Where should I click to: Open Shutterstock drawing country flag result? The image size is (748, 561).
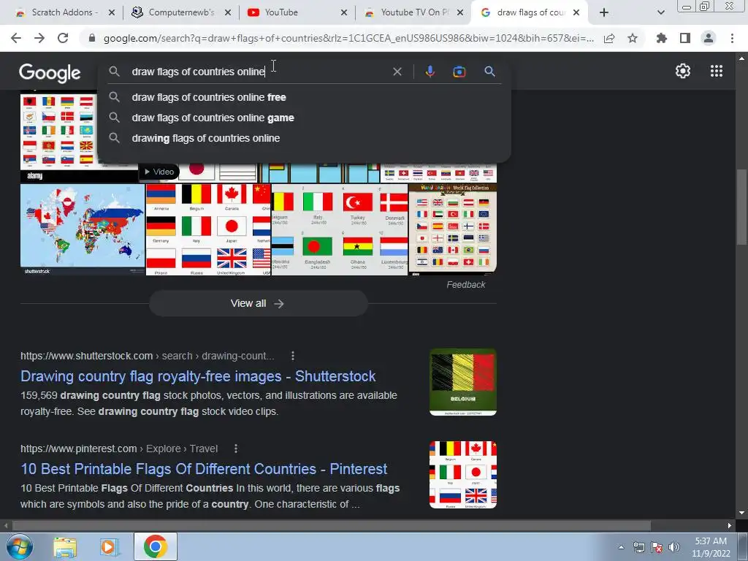pos(198,376)
